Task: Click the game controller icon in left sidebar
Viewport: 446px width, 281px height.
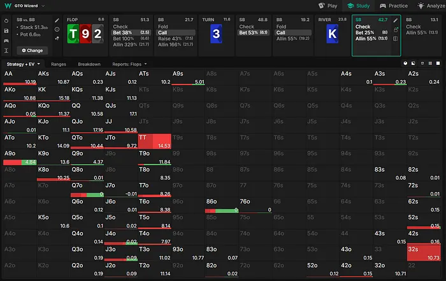Action: pyautogui.click(x=6, y=40)
